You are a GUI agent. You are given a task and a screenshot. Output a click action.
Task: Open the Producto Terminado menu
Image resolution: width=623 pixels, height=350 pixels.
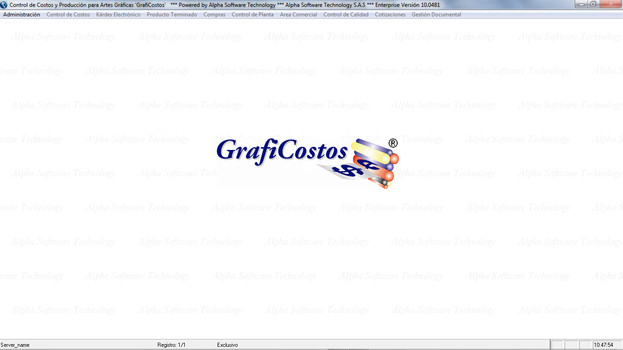171,15
